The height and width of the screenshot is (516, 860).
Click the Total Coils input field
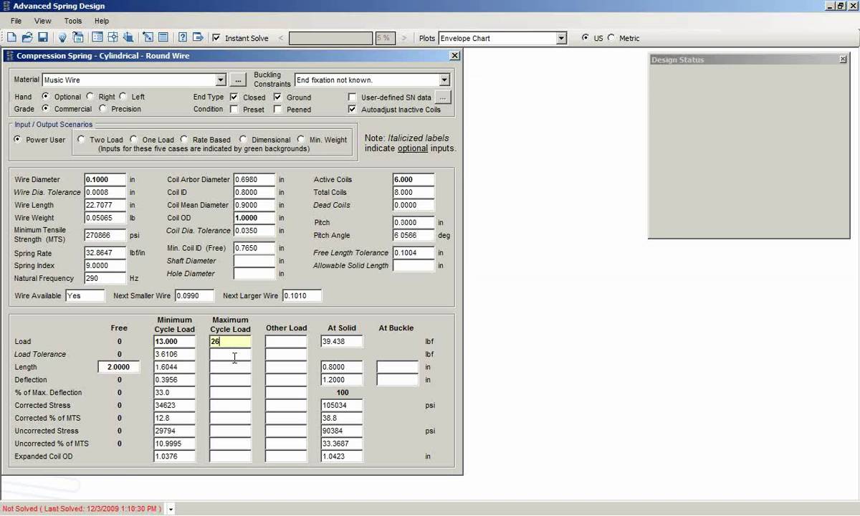point(414,192)
